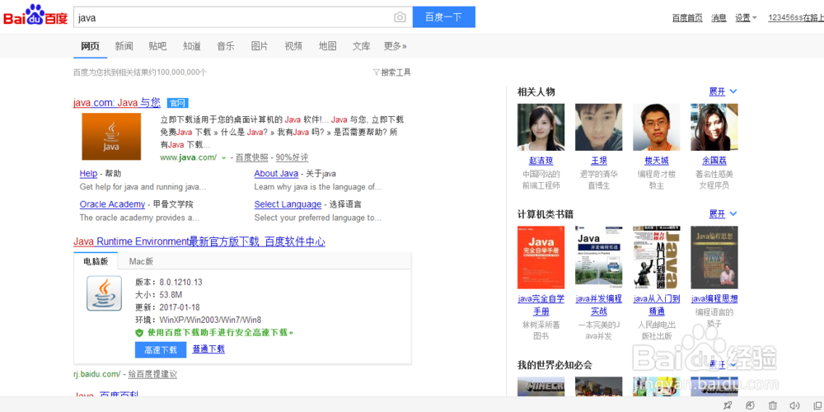824x412 pixels.
Task: Go to 百度首页 link
Action: (687, 18)
